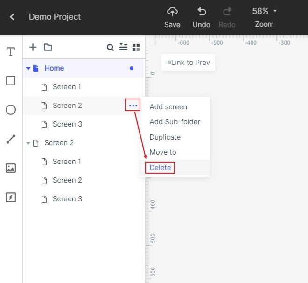Click the Redo button
The width and height of the screenshot is (308, 283).
(x=227, y=17)
